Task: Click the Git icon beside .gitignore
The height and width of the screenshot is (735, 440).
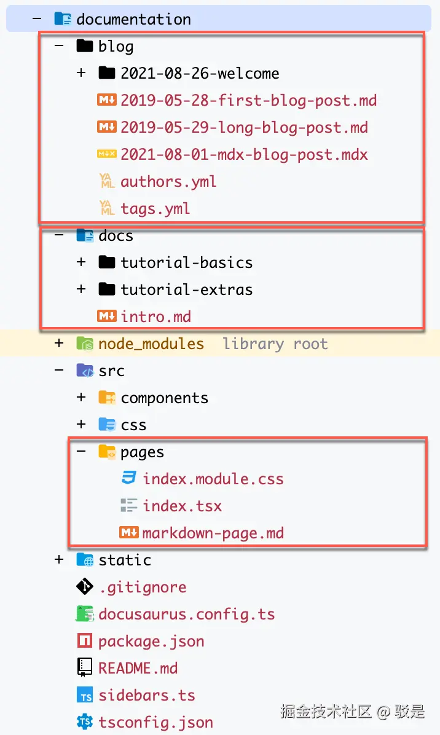Action: tap(84, 587)
